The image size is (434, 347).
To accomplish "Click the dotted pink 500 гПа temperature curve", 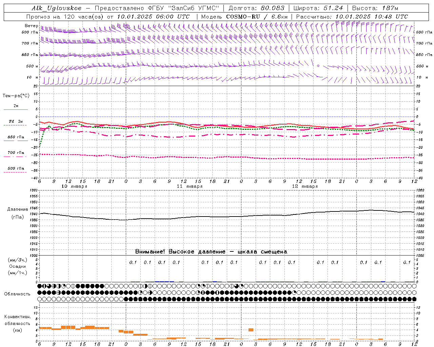I will point(227,157).
